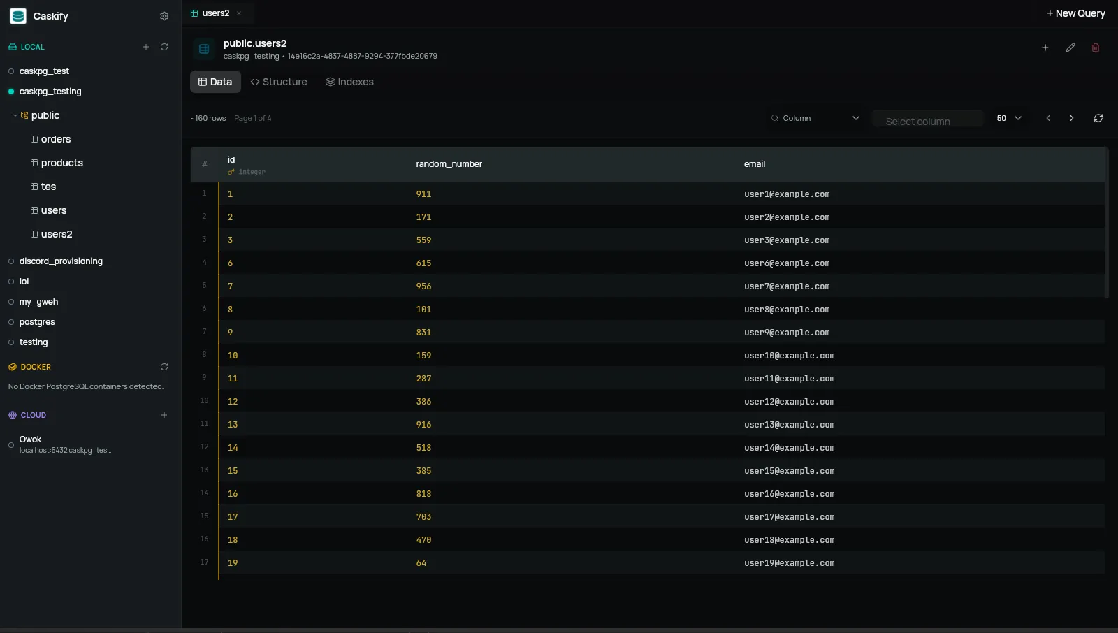Expand the my_gweh database

pyautogui.click(x=38, y=302)
